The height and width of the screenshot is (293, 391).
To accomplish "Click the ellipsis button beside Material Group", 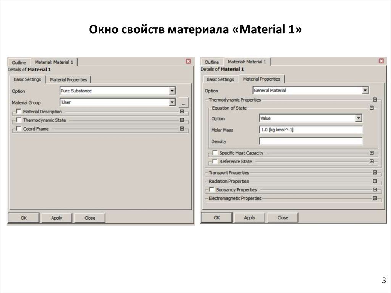I will tap(184, 103).
